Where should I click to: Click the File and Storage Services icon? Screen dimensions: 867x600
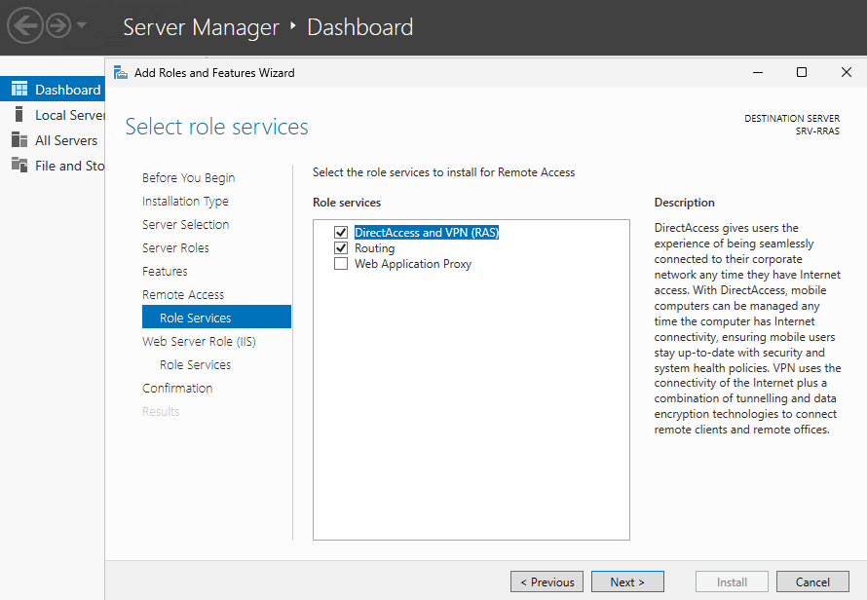pyautogui.click(x=19, y=166)
